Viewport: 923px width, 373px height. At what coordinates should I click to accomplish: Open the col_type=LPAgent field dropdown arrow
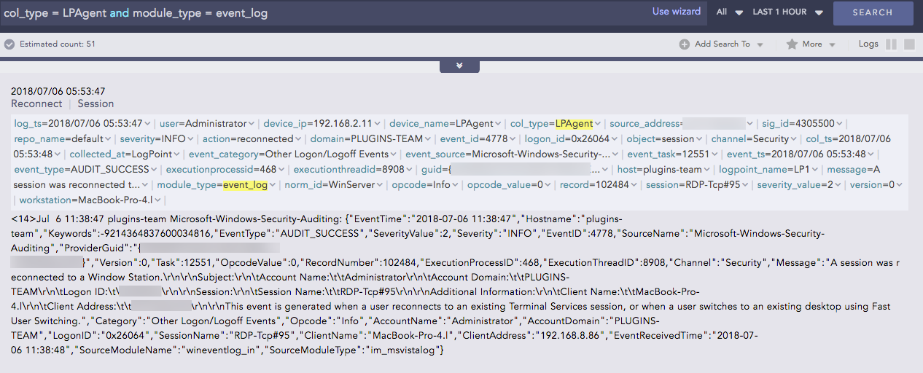coord(598,124)
